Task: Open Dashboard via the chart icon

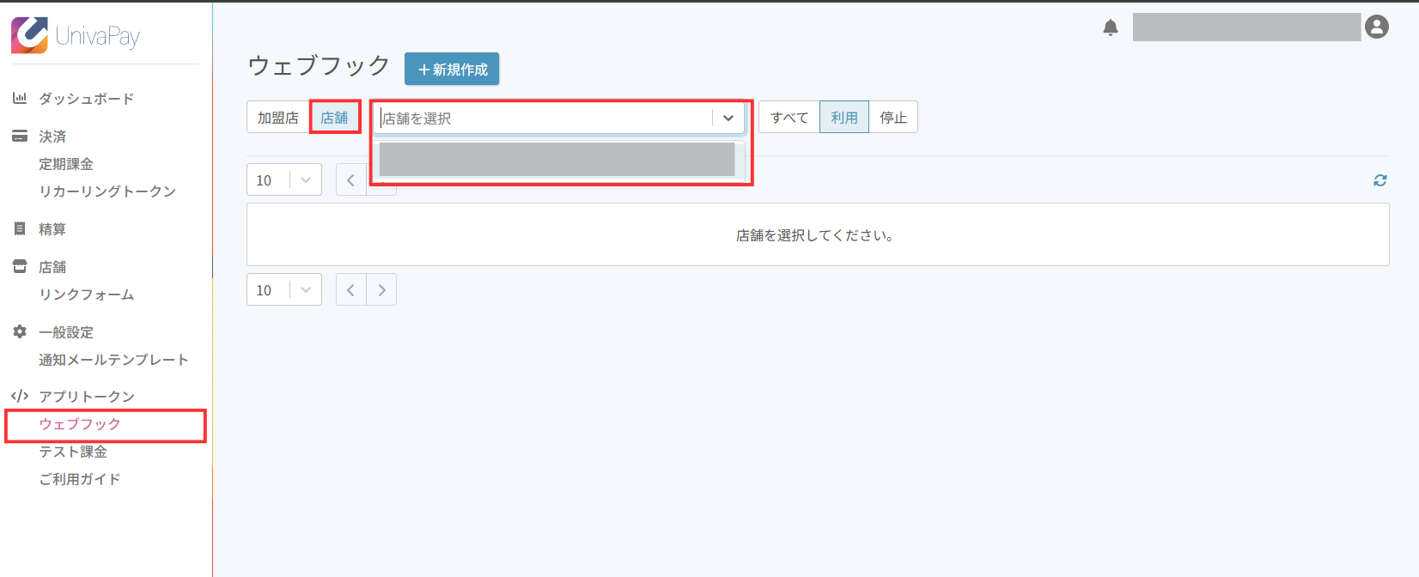Action: tap(19, 99)
